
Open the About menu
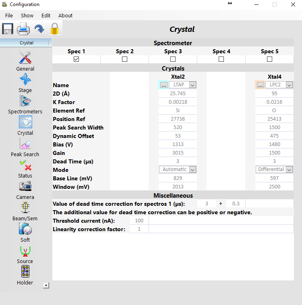pos(65,16)
